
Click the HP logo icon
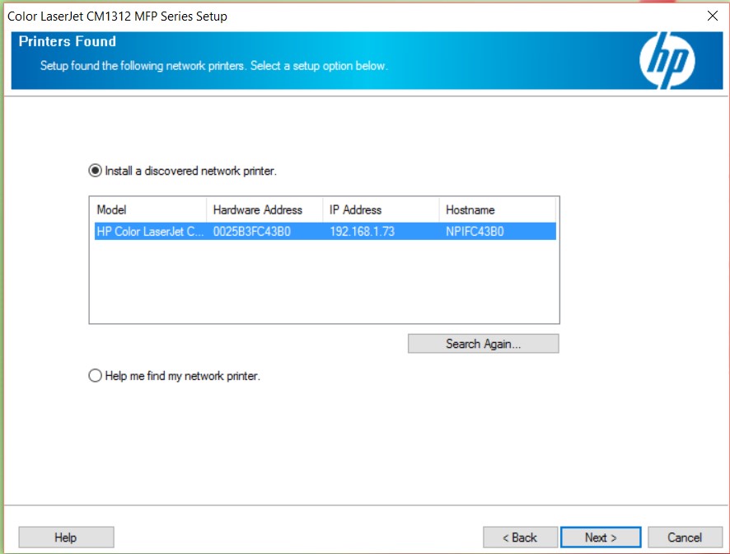(667, 60)
